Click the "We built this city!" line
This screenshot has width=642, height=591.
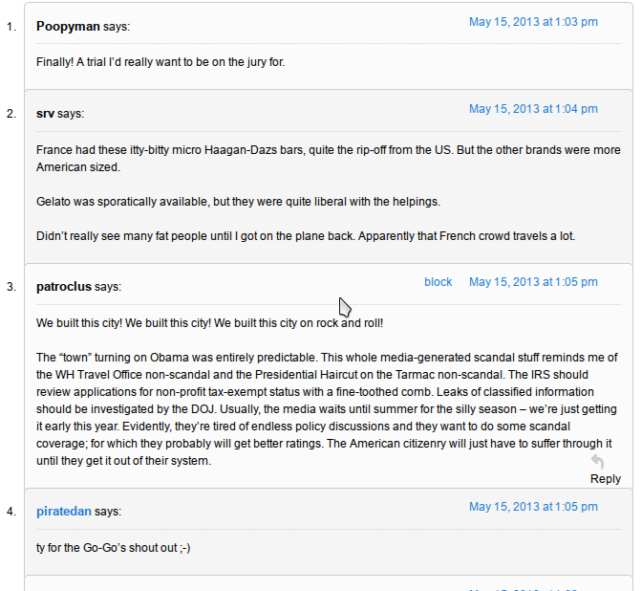click(209, 322)
